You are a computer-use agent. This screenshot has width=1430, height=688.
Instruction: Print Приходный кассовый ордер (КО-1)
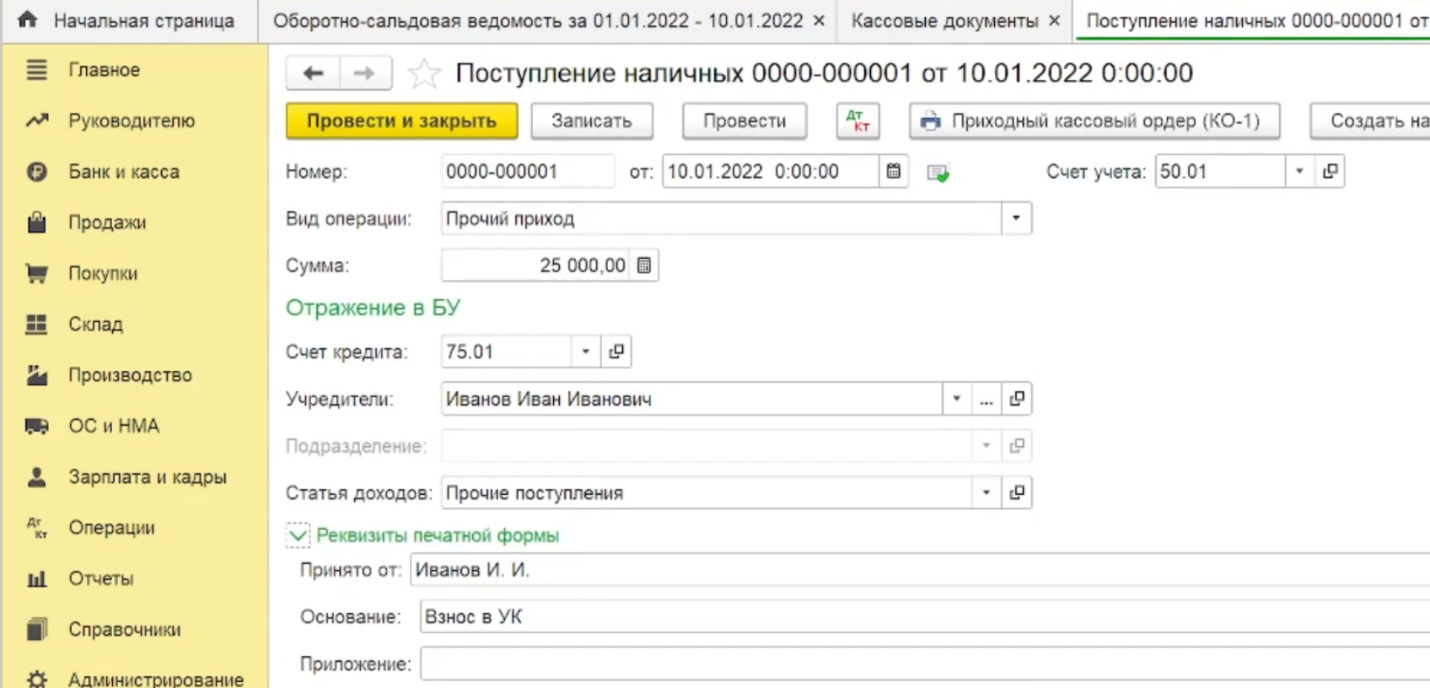coord(1094,121)
